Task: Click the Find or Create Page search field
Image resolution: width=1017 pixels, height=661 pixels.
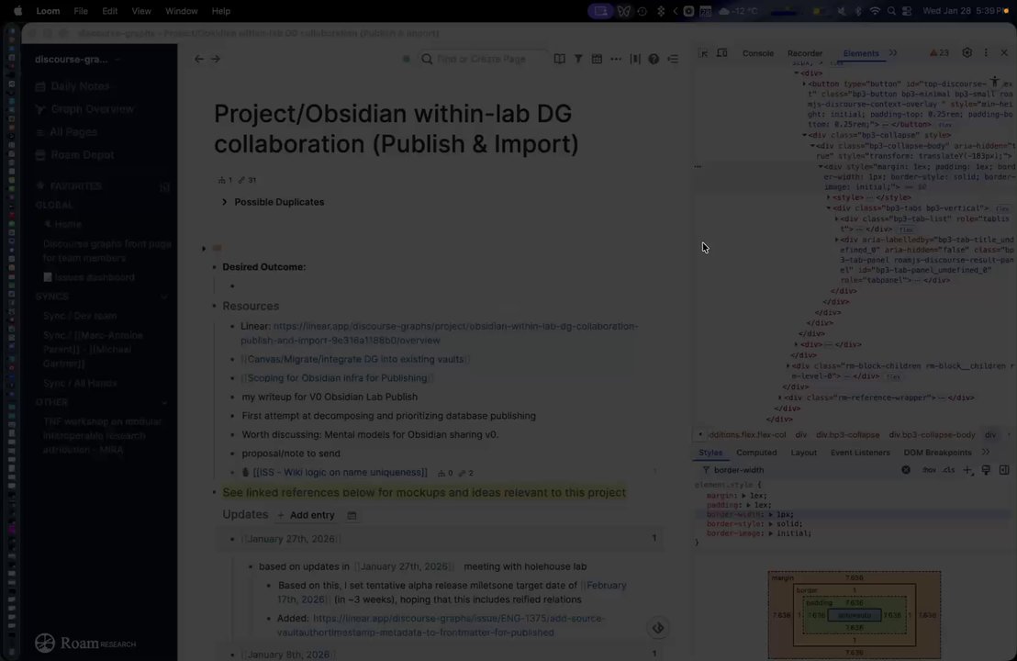Action: (x=481, y=59)
